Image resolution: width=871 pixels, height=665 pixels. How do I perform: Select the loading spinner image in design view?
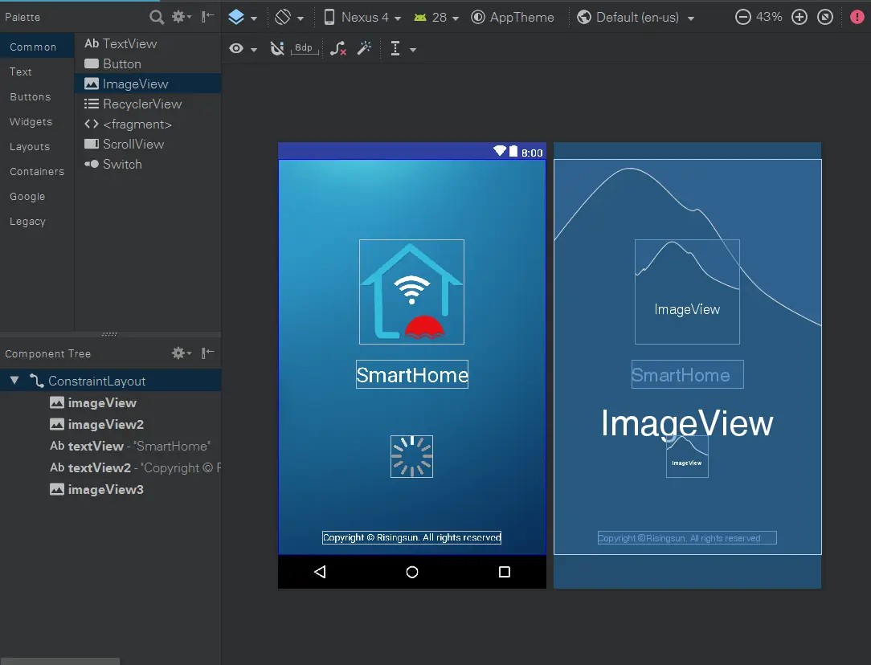click(x=411, y=456)
